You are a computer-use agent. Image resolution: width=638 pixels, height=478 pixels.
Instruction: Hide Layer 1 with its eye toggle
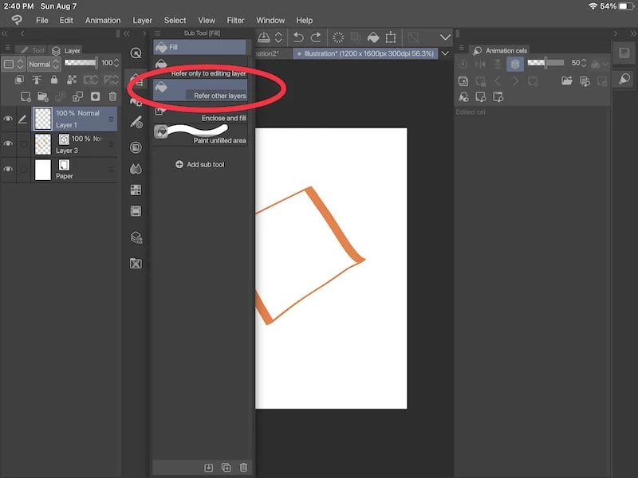coord(8,119)
